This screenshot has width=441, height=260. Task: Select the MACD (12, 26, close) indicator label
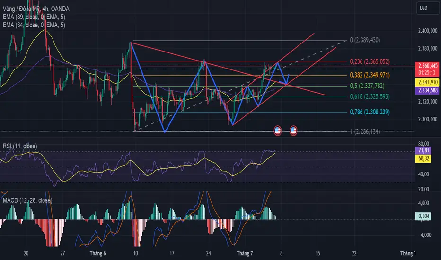[27, 200]
